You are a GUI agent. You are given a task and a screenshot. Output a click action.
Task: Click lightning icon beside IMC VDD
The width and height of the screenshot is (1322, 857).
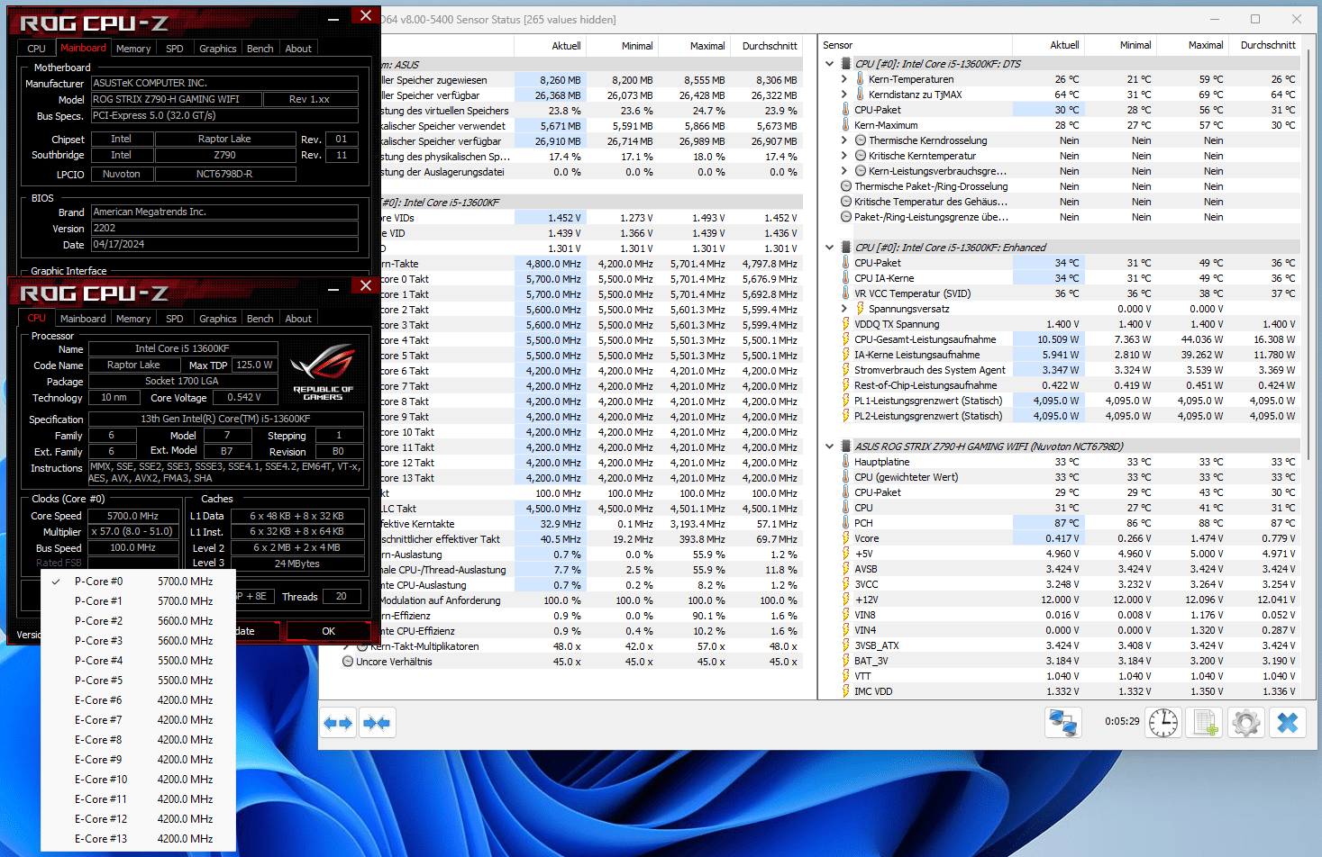846,691
